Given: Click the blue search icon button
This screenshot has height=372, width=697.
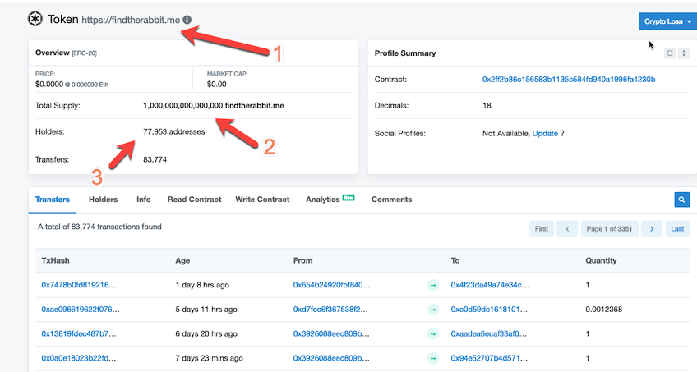Looking at the screenshot, I should [x=682, y=200].
